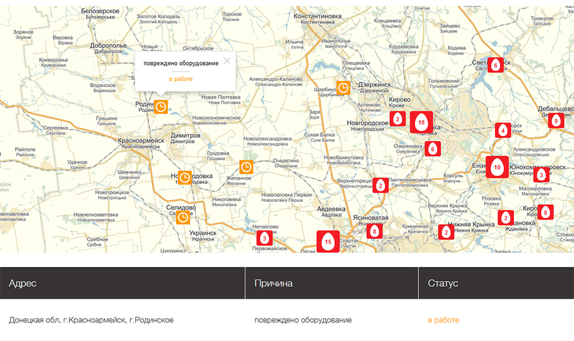Close the map popup balloon
Screen dimensions: 574x341
click(x=226, y=61)
